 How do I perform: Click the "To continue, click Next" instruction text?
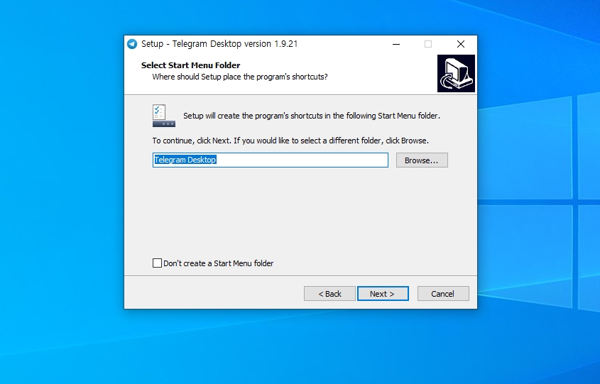pyautogui.click(x=290, y=141)
